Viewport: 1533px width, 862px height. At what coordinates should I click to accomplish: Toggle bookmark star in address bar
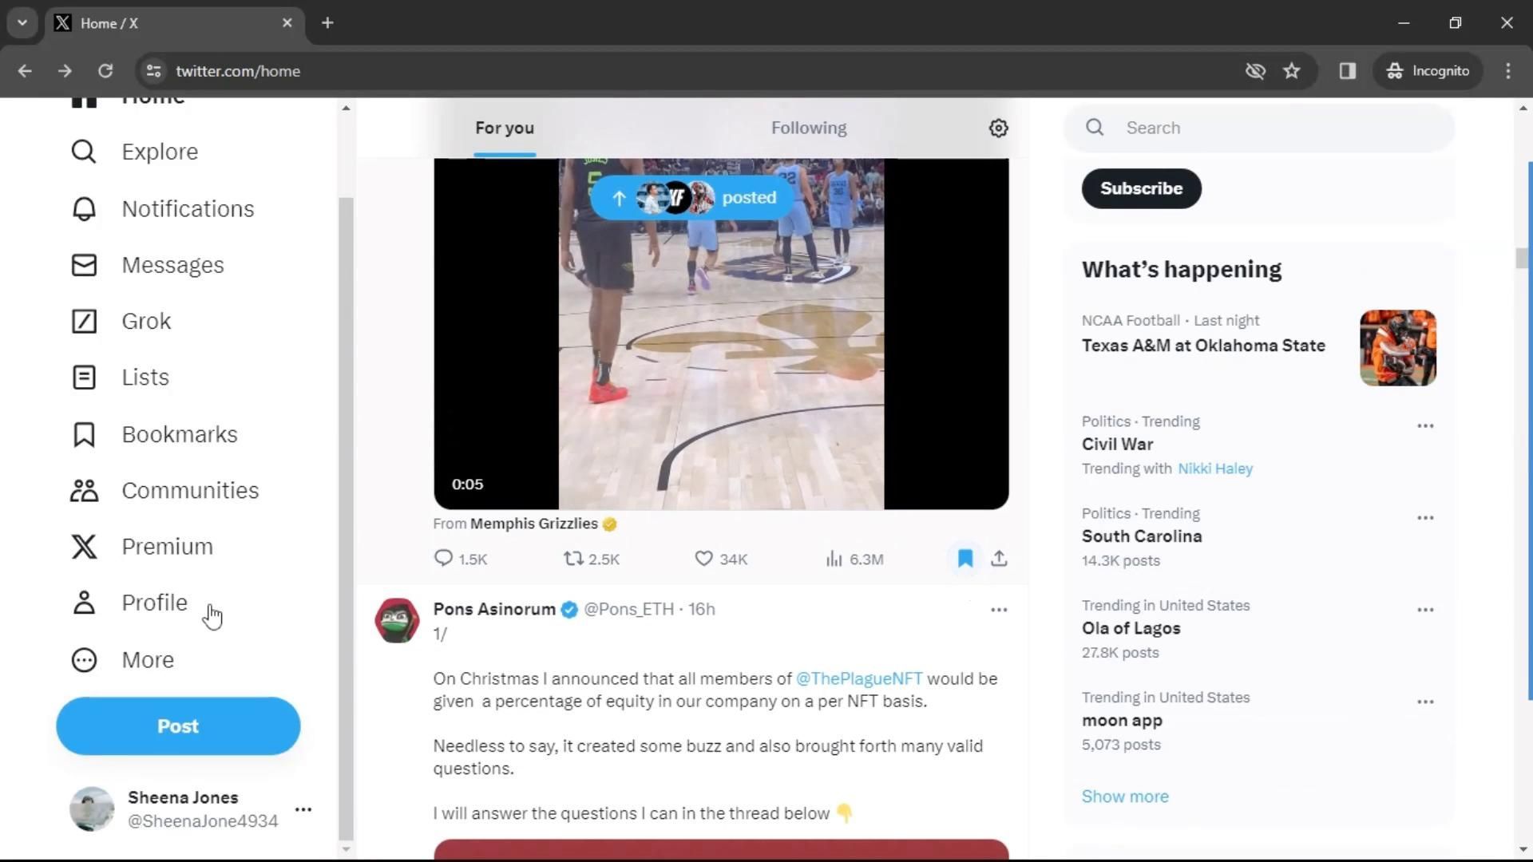1291,71
